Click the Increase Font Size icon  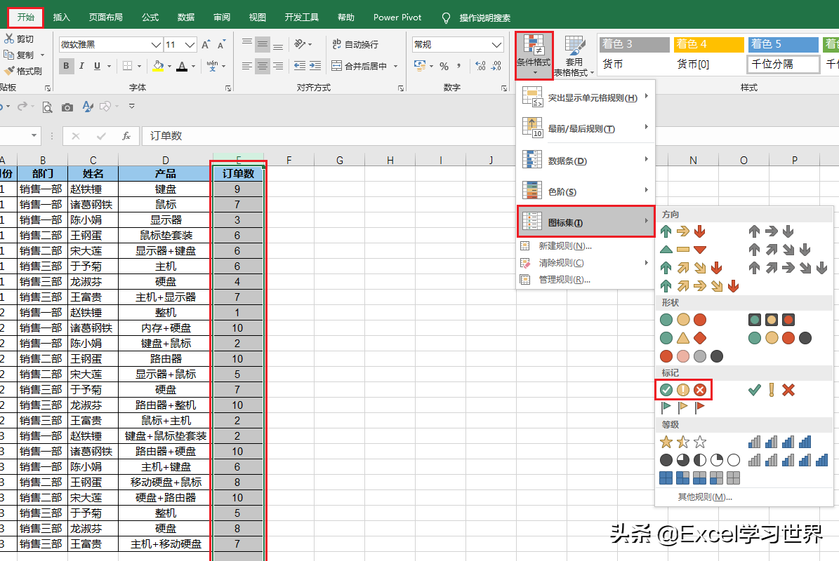(x=206, y=44)
